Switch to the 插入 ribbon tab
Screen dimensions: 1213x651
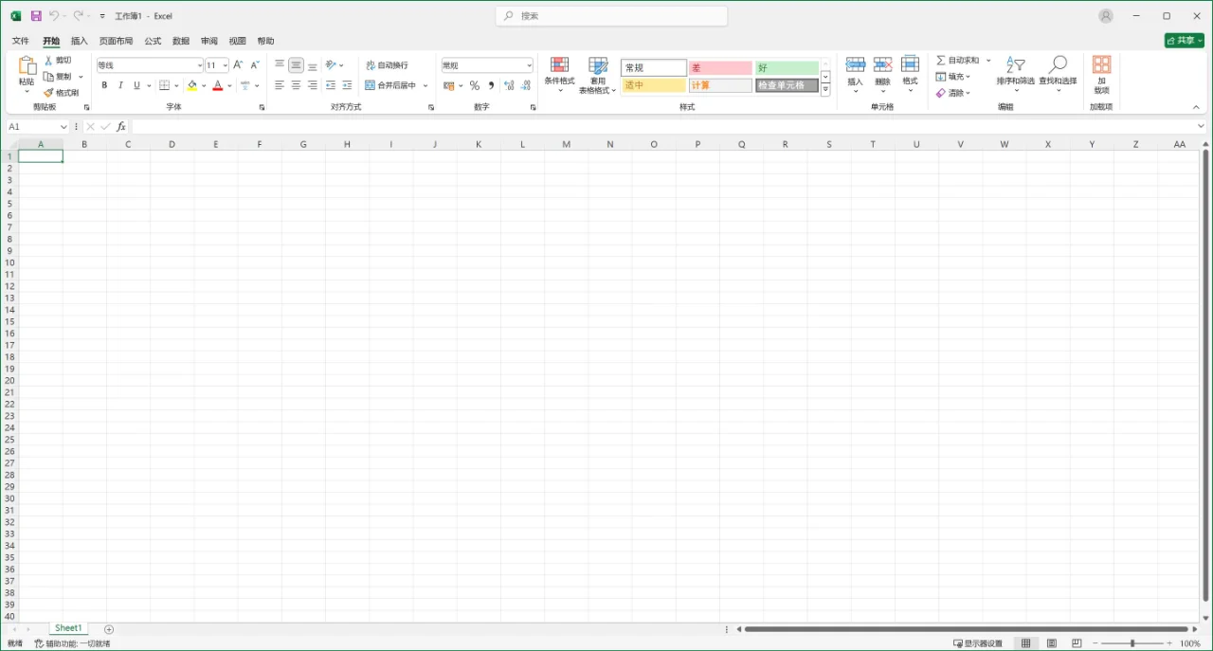pos(79,41)
